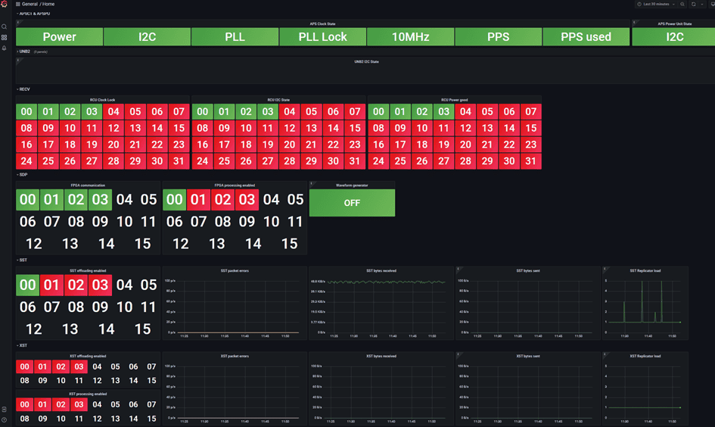This screenshot has height=427, width=715.
Task: Collapse the SDP row
Action: (23, 175)
